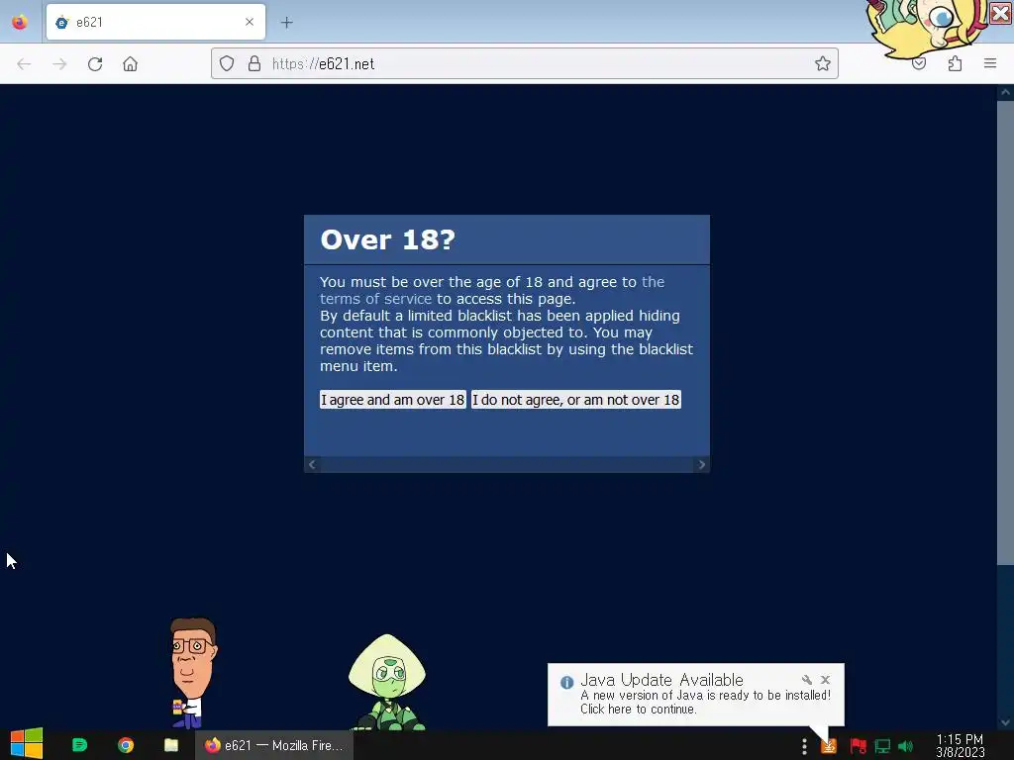This screenshot has height=760, width=1014.
Task: Click the green Peridot desktop mascot
Action: 387,683
